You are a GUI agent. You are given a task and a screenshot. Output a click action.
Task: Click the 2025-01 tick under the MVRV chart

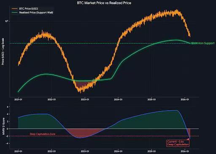tap(151, 151)
